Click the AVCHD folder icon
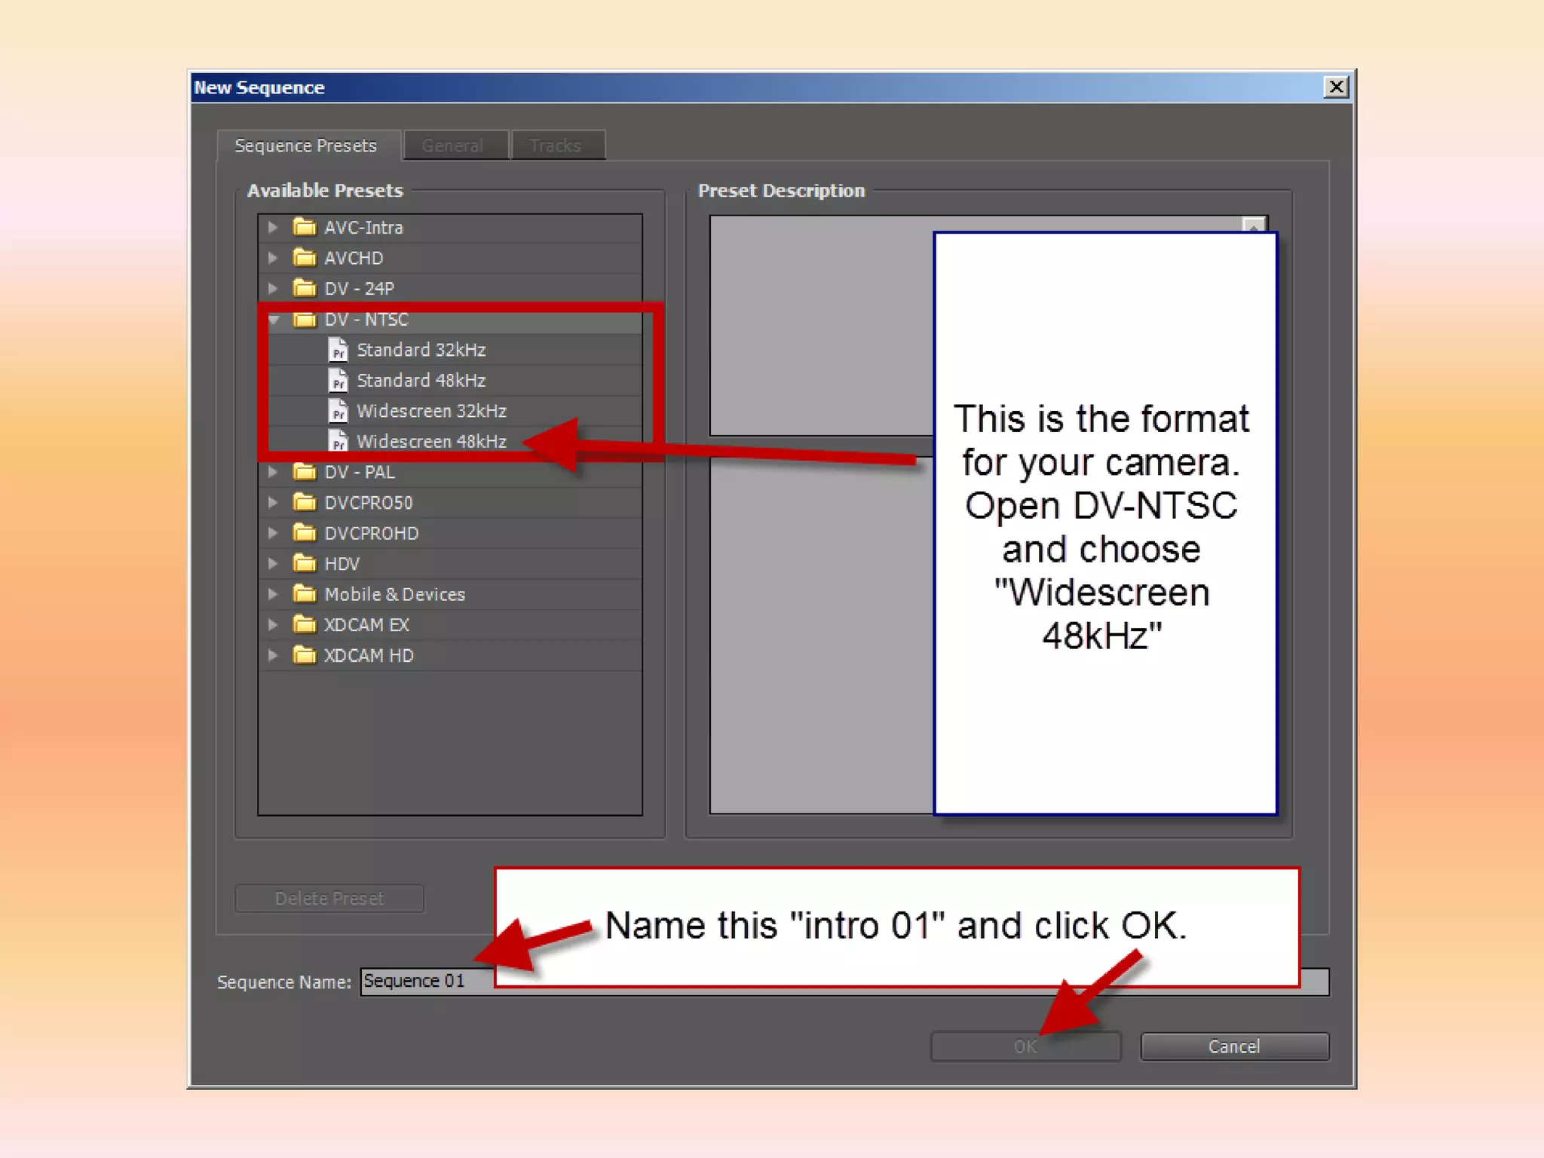Image resolution: width=1544 pixels, height=1158 pixels. coord(304,258)
